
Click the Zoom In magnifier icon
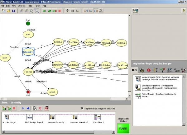22,11
